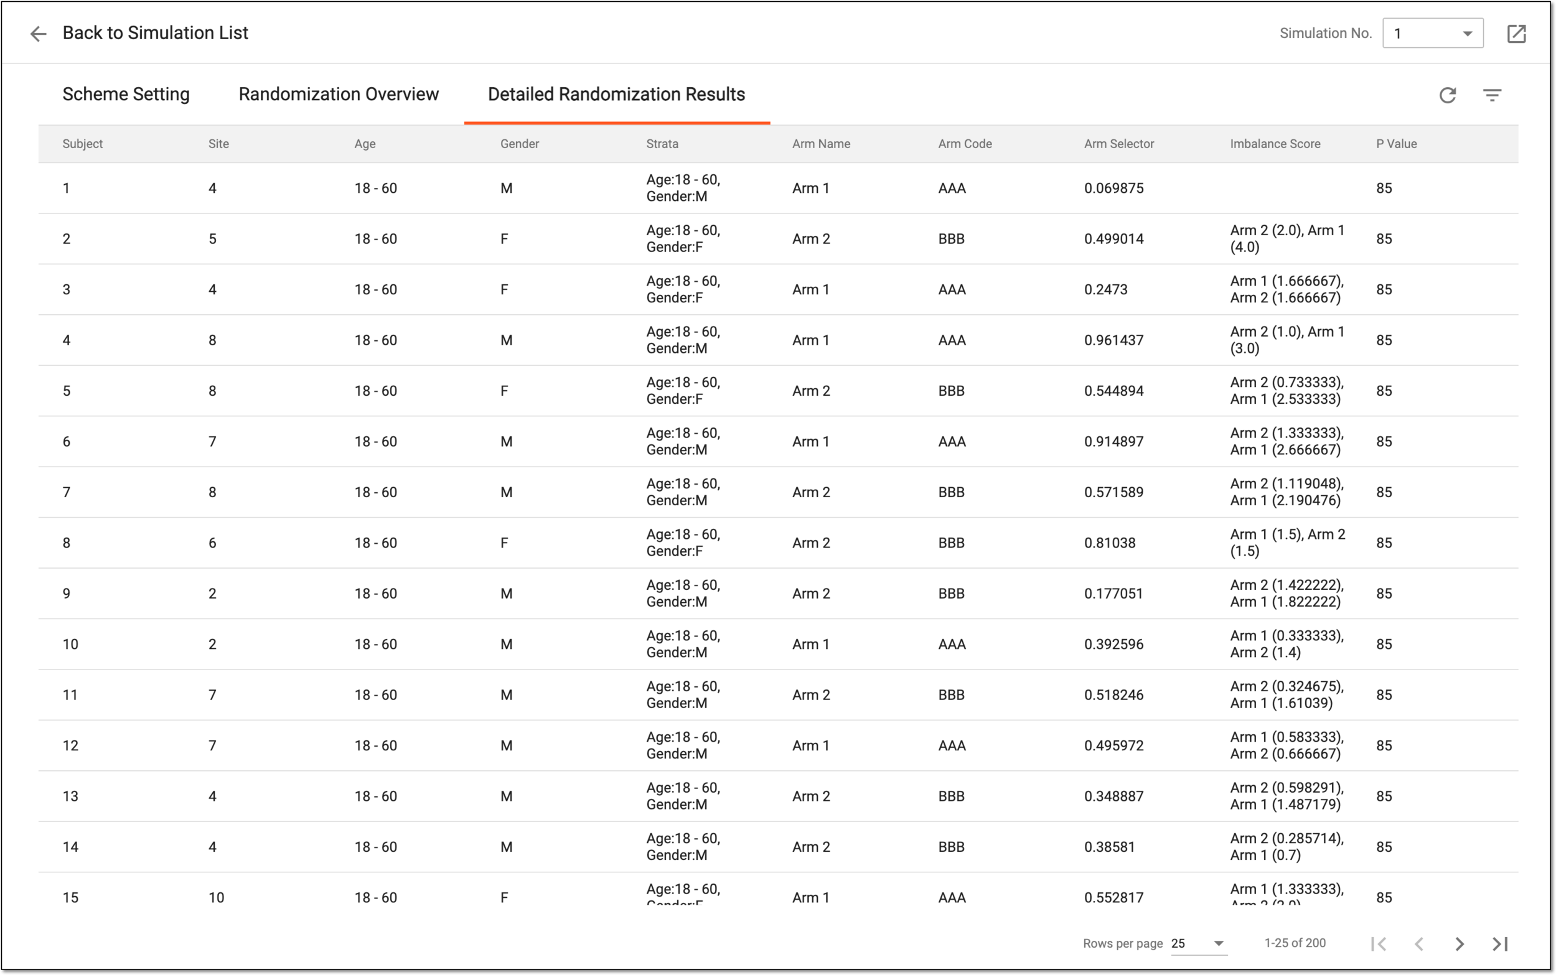Click imbalance score containing 0.324675
The image size is (1556, 975).
(1287, 695)
